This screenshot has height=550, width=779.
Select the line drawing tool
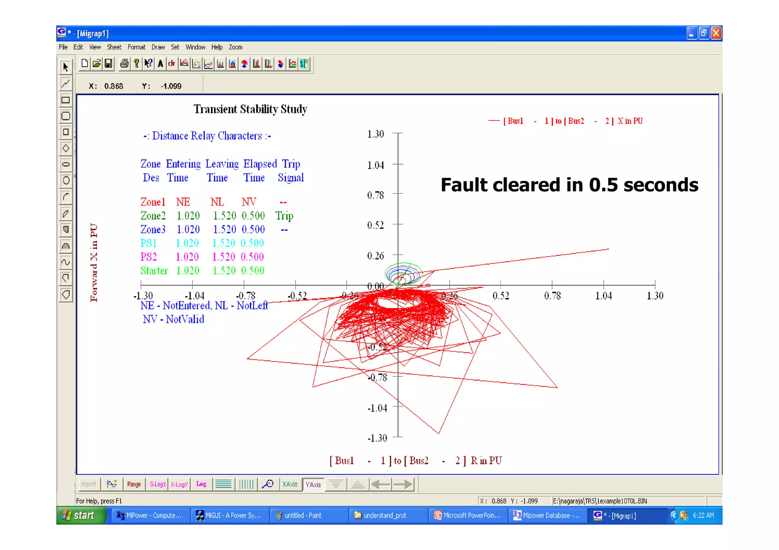point(66,83)
